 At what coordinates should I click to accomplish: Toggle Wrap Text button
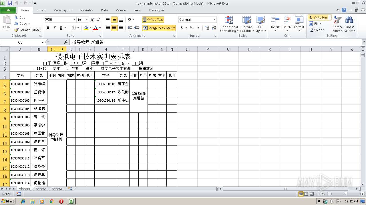[153, 20]
